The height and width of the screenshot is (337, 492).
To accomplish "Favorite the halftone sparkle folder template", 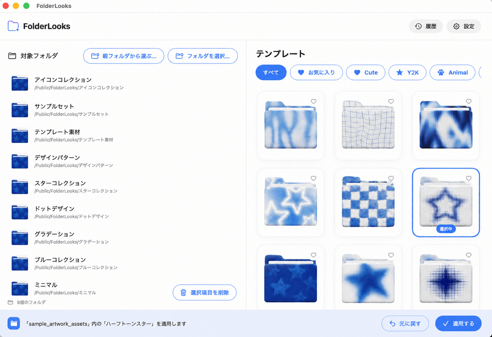I will [469, 255].
